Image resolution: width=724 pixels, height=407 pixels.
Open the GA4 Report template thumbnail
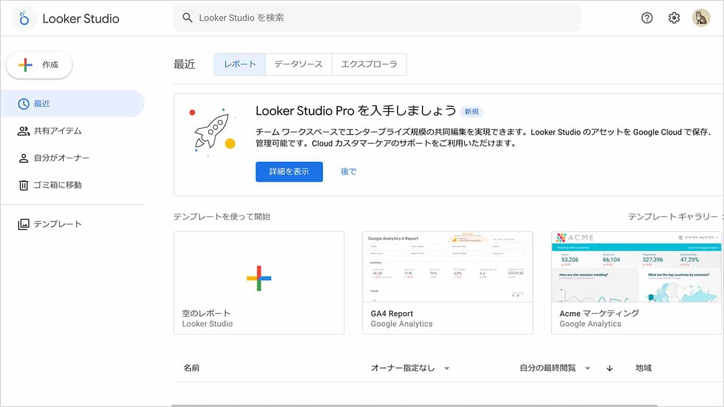coord(447,267)
